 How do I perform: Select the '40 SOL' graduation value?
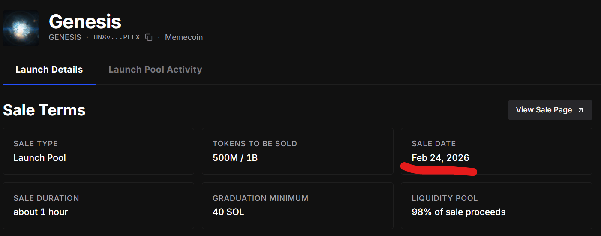coord(228,212)
